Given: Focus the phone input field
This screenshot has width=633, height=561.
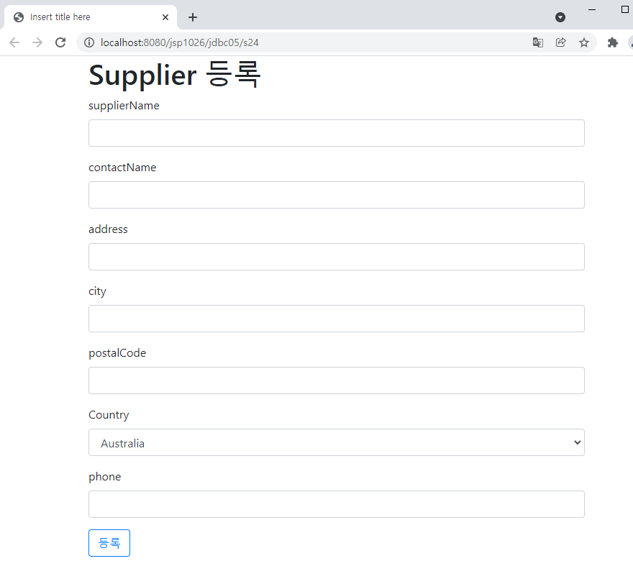Looking at the screenshot, I should (x=337, y=504).
